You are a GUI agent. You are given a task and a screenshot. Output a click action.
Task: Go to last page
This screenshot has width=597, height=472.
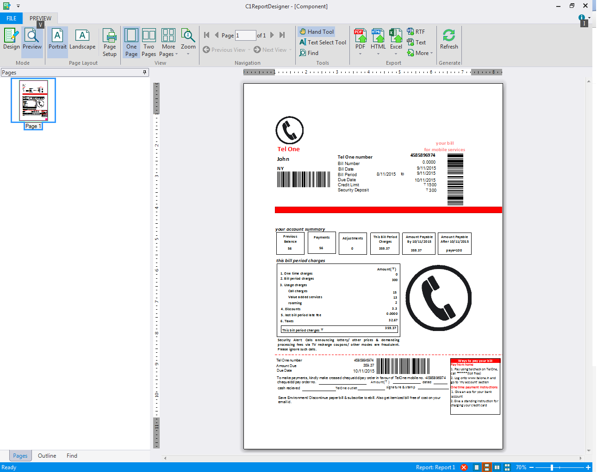pyautogui.click(x=282, y=35)
